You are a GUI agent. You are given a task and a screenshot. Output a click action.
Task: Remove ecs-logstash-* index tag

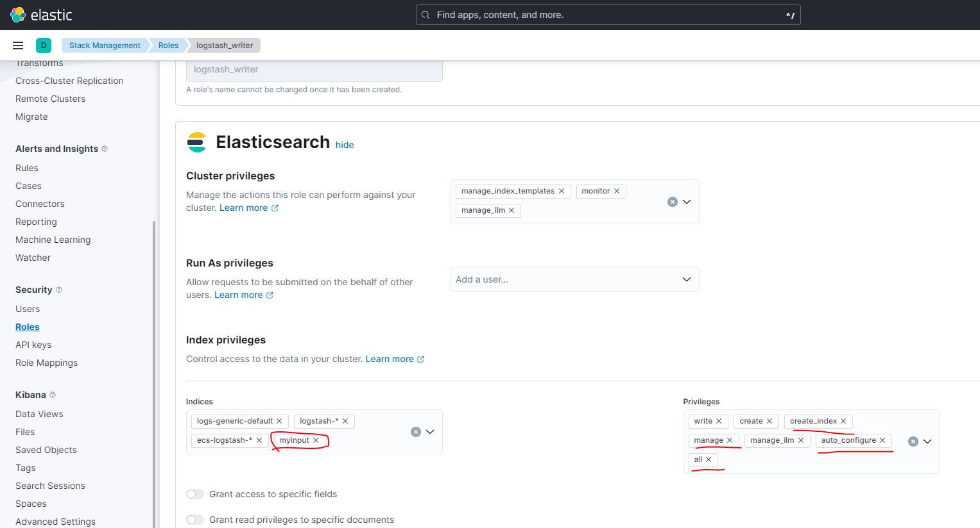point(259,440)
